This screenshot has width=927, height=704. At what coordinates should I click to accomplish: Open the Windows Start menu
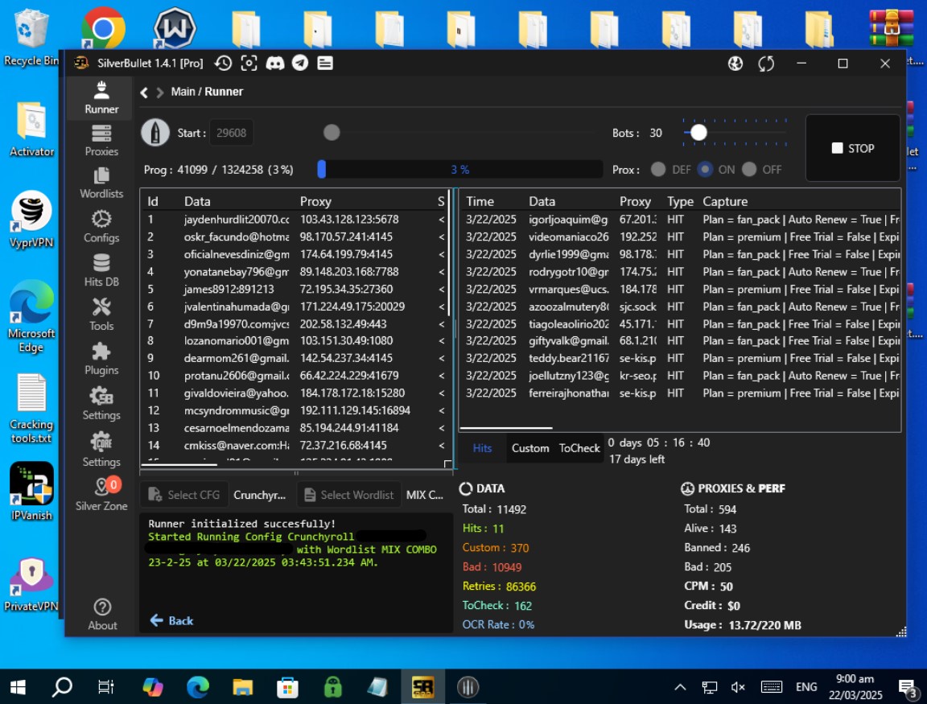(x=18, y=687)
